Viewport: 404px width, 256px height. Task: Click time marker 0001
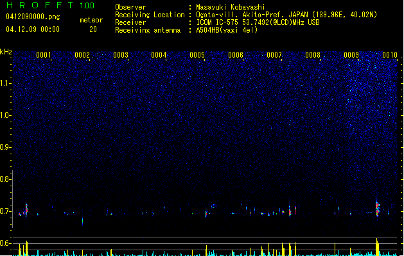click(44, 55)
